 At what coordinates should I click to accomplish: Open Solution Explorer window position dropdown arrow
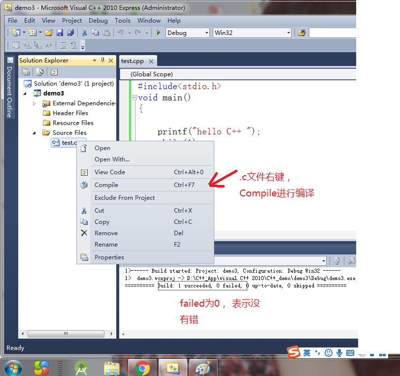pyautogui.click(x=95, y=61)
